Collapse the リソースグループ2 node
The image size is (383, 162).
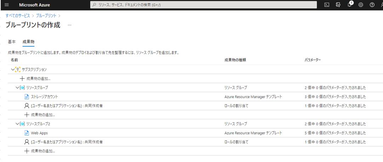coord(17,124)
